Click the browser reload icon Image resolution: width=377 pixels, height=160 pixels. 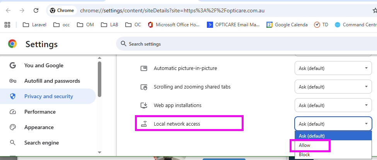(36, 10)
